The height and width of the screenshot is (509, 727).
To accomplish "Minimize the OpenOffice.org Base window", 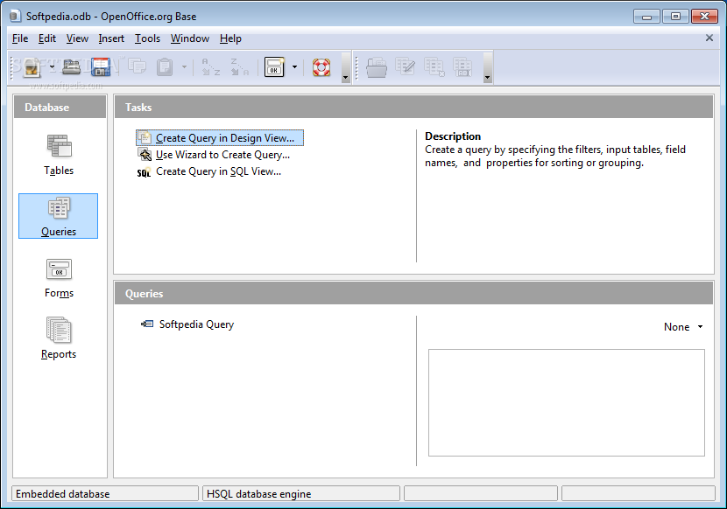I will (646, 17).
